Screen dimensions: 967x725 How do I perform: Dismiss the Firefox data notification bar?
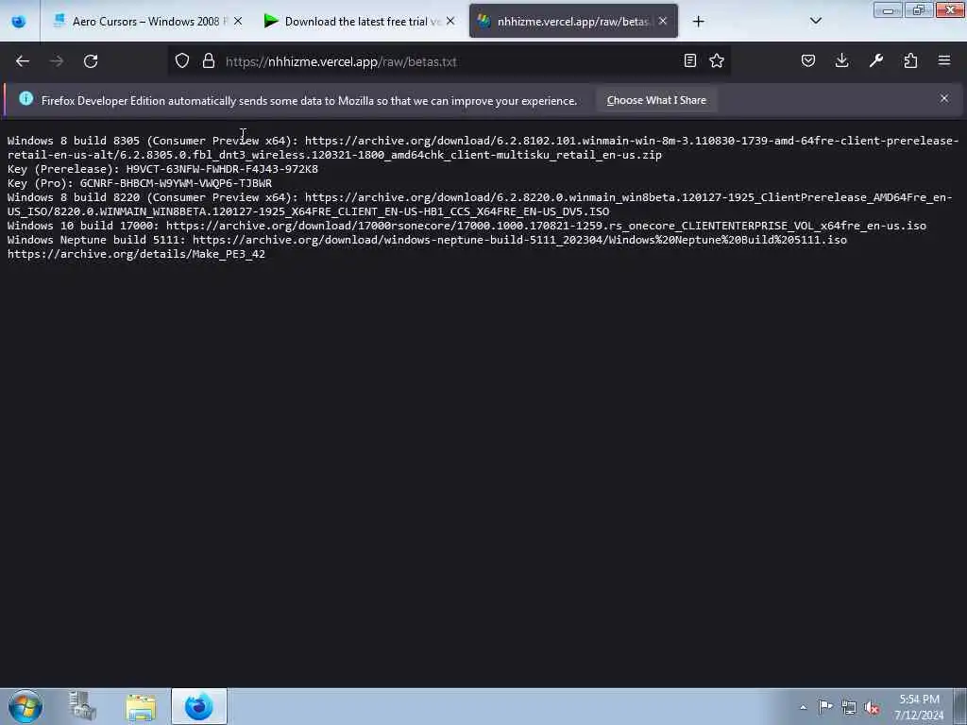point(944,98)
